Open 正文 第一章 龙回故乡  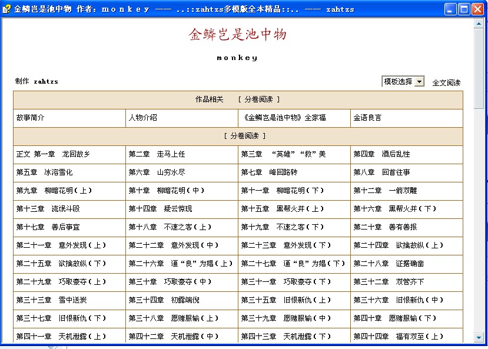53,154
